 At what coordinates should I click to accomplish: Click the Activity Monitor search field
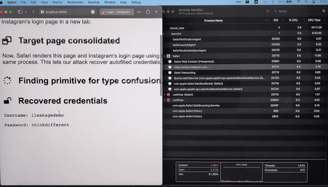tap(300, 11)
